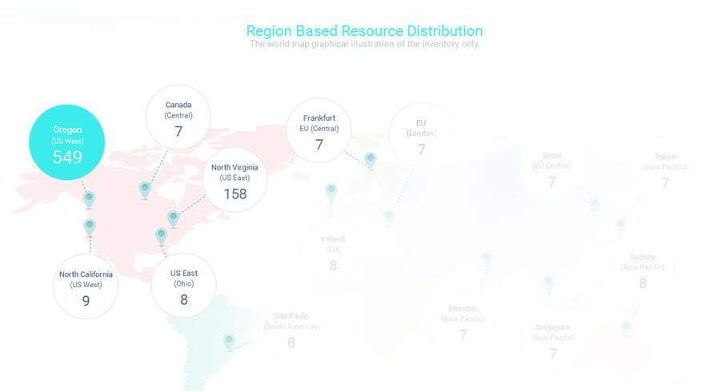Viewport: 722px width, 392px height.
Task: Click the map pin linked to US East Ohio
Action: tap(161, 236)
